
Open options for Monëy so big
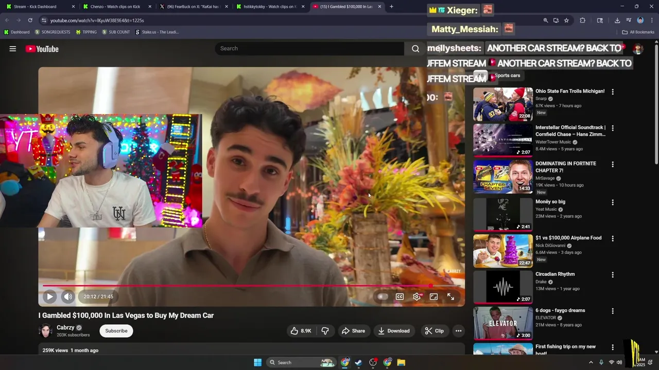(613, 202)
